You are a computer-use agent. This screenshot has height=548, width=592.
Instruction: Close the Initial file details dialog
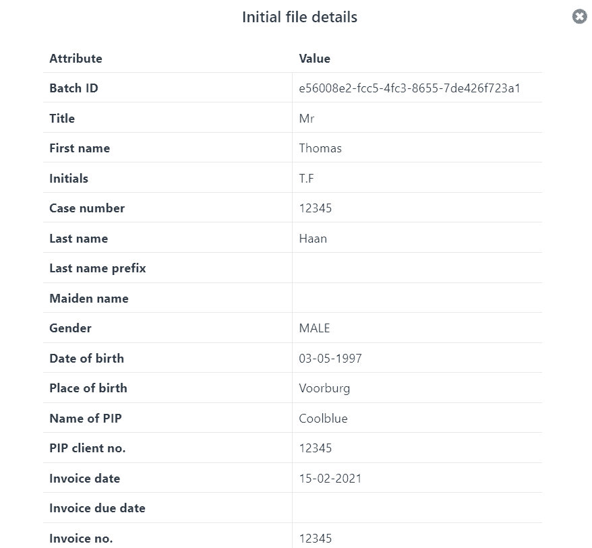pyautogui.click(x=580, y=17)
